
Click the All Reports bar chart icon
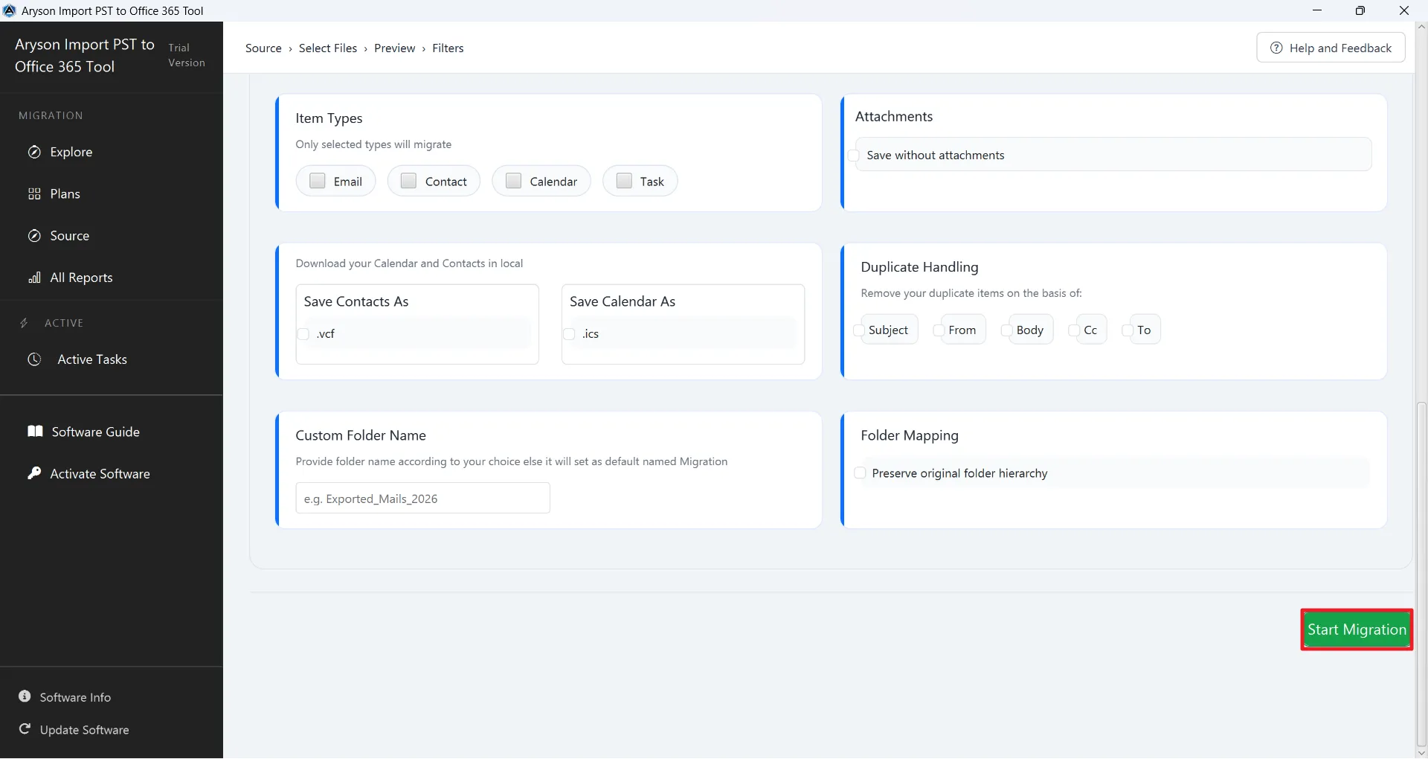[34, 278]
